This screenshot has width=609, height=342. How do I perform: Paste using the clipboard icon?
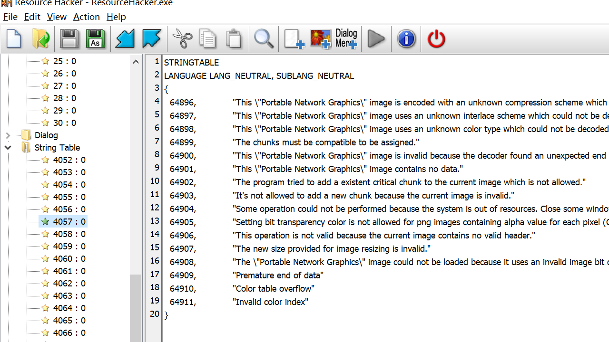pyautogui.click(x=234, y=39)
